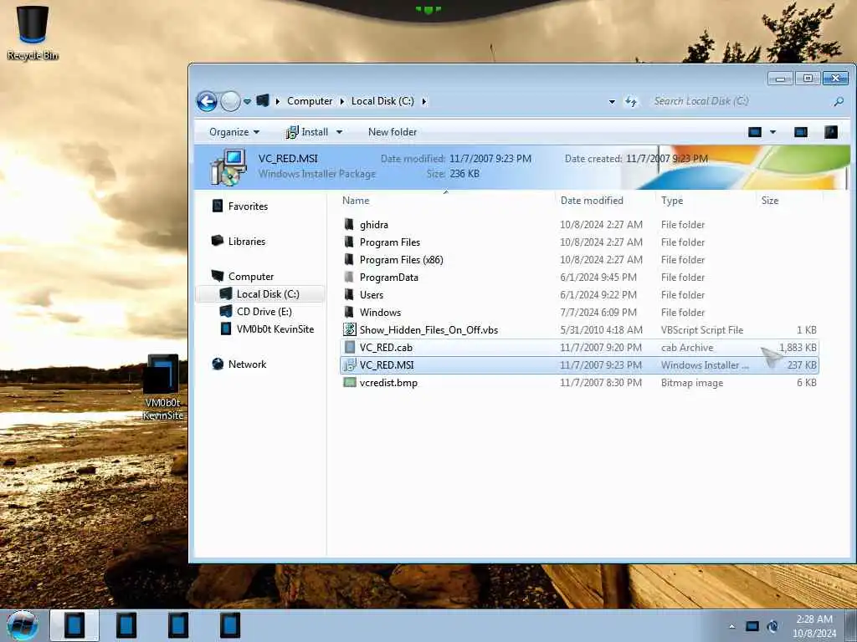The image size is (857, 642).
Task: Go back with the Back arrow button
Action: (207, 101)
